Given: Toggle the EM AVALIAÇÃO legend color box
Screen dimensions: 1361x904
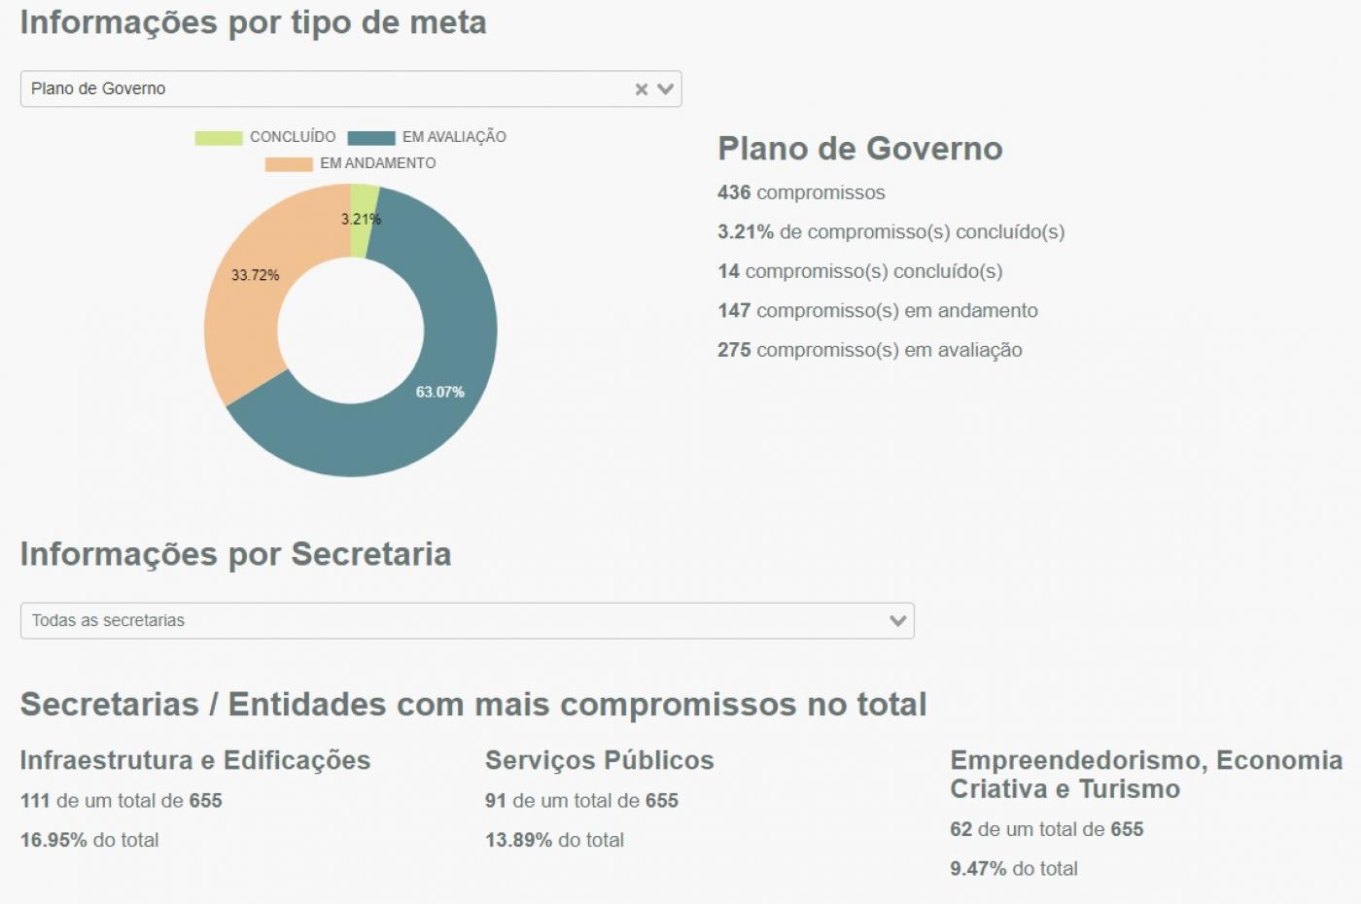Looking at the screenshot, I should pos(371,138).
